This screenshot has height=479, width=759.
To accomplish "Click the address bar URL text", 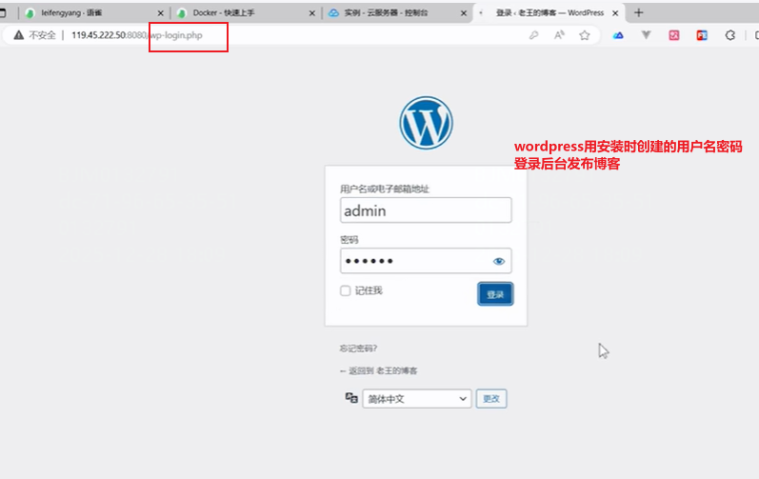I will coord(137,35).
